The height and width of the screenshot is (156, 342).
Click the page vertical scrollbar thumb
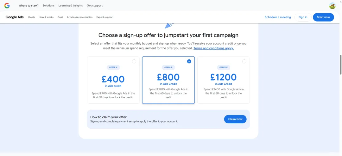340,65
